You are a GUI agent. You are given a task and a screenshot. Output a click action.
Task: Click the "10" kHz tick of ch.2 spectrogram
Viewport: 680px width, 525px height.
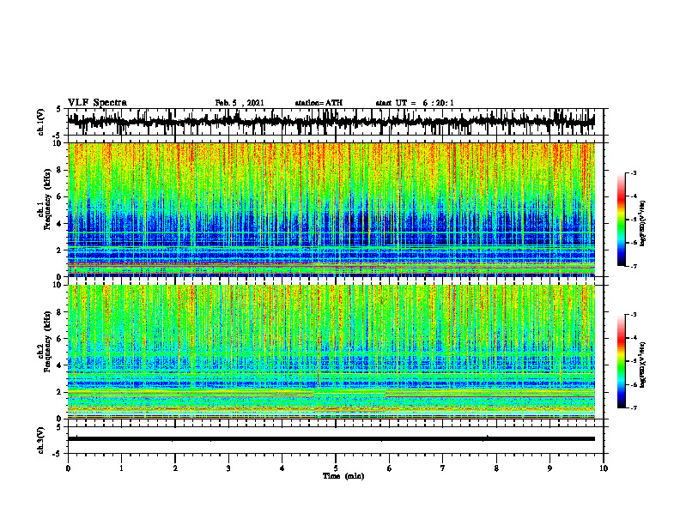point(59,285)
